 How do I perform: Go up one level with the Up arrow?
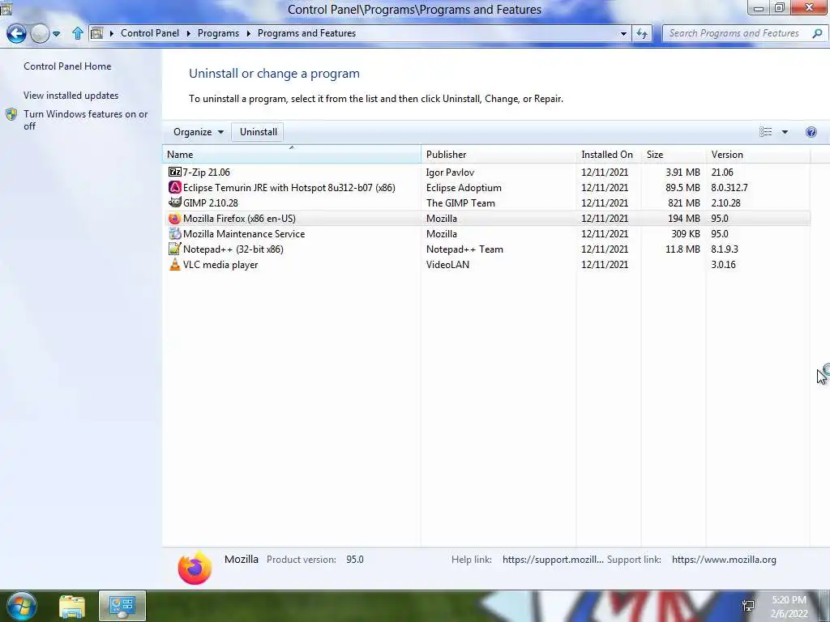point(78,33)
